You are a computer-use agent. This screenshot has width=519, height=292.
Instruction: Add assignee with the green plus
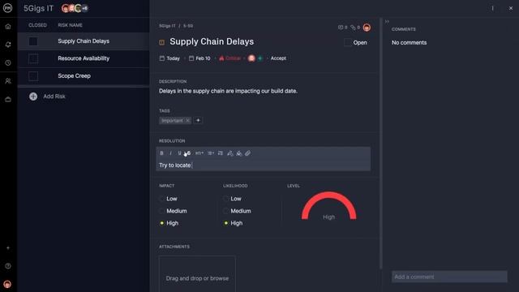pos(260,58)
